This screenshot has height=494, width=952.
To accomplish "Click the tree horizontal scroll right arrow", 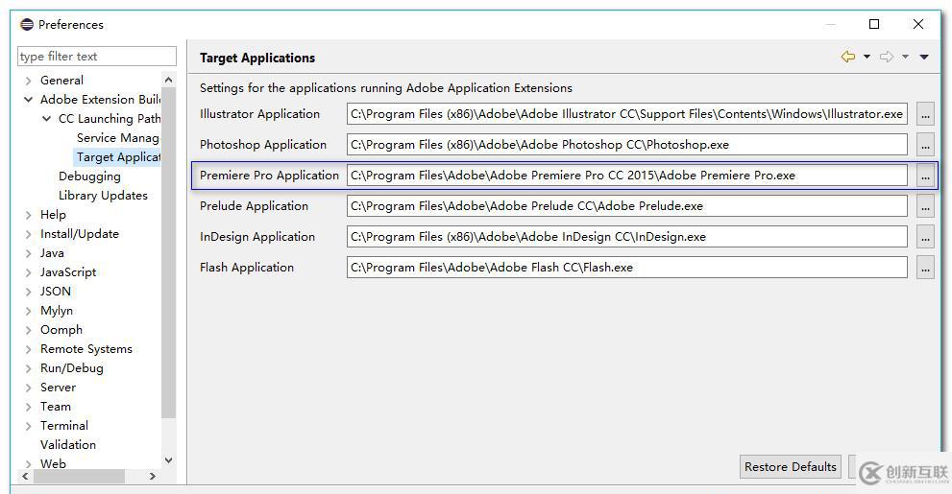I will pos(153,477).
